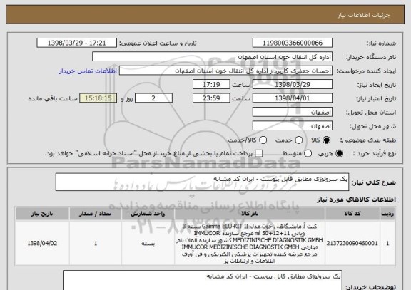The width and height of the screenshot is (411, 290).
Task: Select the کالا radio button
Action: pos(326,140)
